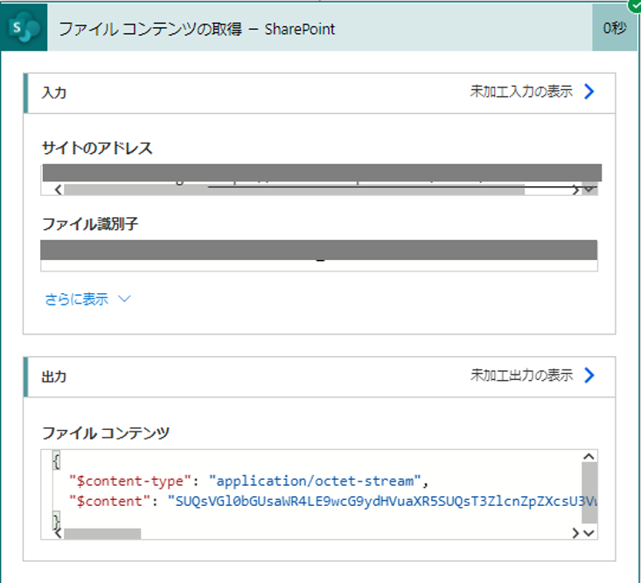Screen dimensions: 641x583
Task: Click the "$content" key text
Action: (109, 502)
